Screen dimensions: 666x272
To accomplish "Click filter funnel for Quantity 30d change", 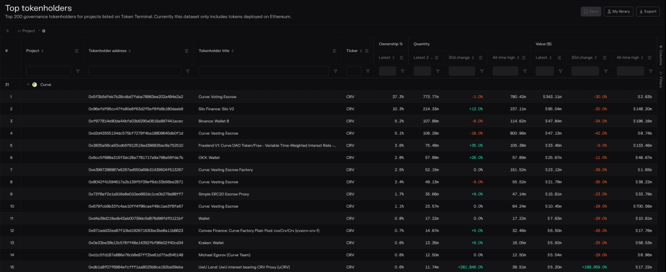I will pyautogui.click(x=481, y=71).
